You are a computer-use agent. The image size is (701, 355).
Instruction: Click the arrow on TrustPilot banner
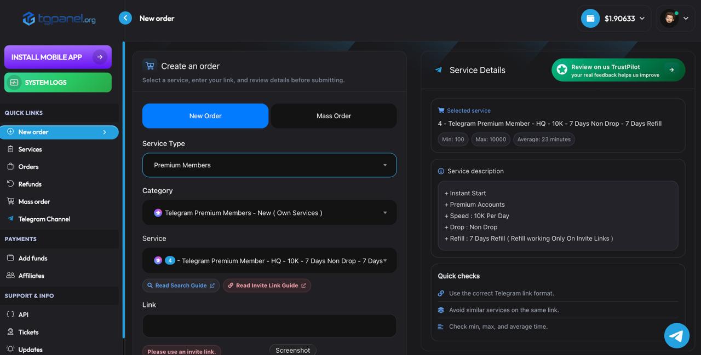coord(671,70)
